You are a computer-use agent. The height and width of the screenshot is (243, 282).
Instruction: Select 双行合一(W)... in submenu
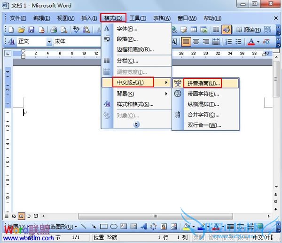(205, 125)
